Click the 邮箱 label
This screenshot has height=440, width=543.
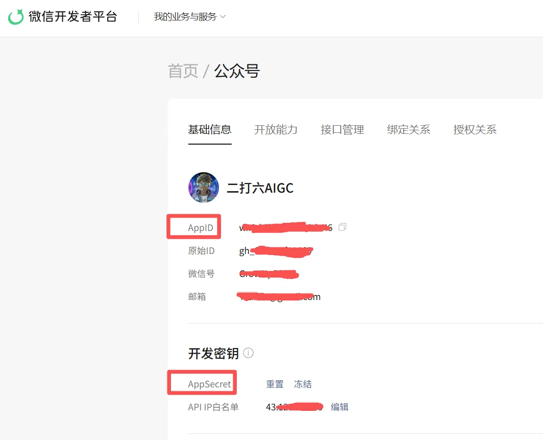[197, 296]
